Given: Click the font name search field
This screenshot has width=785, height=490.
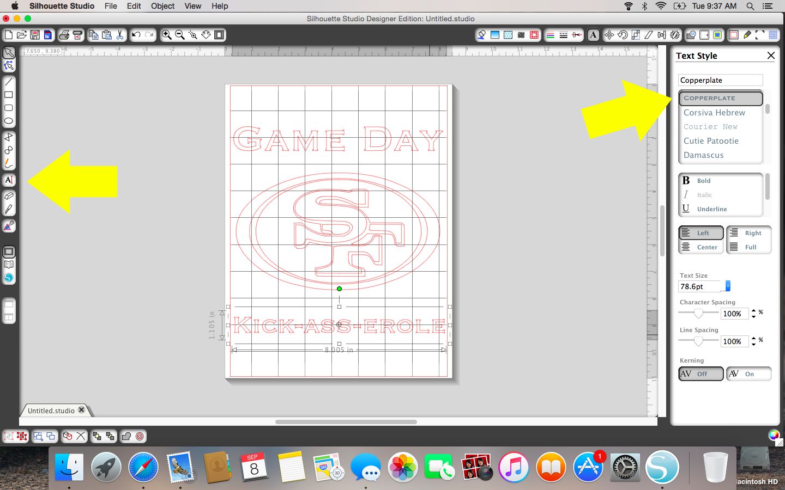Looking at the screenshot, I should 721,80.
